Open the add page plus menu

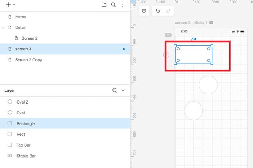[11, 5]
